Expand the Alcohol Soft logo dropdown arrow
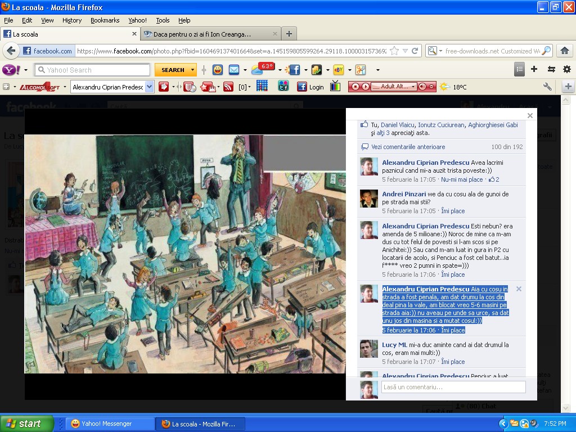The width and height of the screenshot is (576, 432). pos(65,87)
